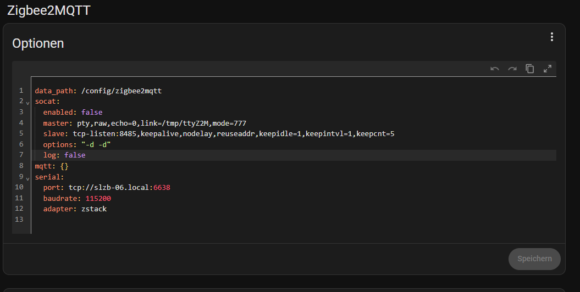Screen dimensions: 580x292
Task: Expand the editor to fullscreen
Action: click(548, 69)
